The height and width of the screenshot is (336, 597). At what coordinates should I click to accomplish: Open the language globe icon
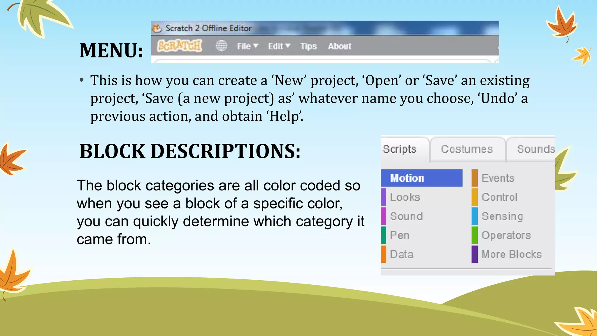[x=221, y=46]
